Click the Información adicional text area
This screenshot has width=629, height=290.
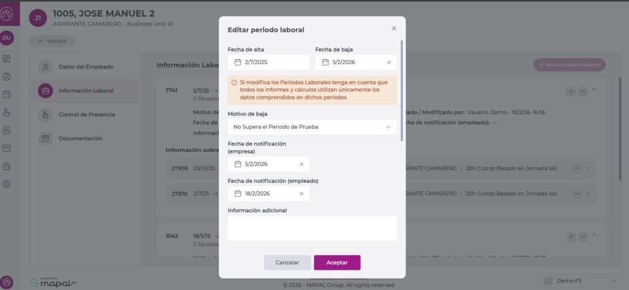(311, 228)
